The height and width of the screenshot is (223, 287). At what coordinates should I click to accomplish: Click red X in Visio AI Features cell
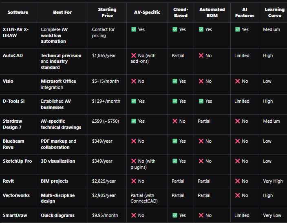pos(237,81)
